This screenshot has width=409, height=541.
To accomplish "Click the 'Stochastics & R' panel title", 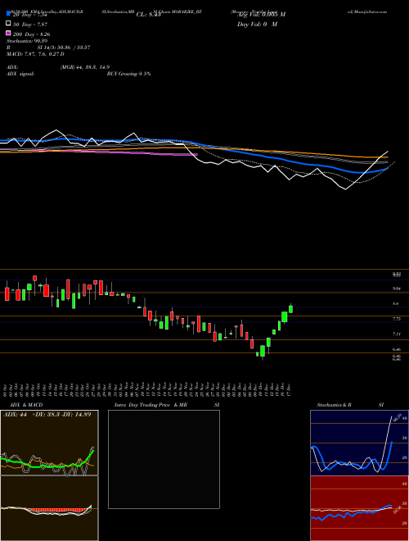I will pyautogui.click(x=335, y=405).
